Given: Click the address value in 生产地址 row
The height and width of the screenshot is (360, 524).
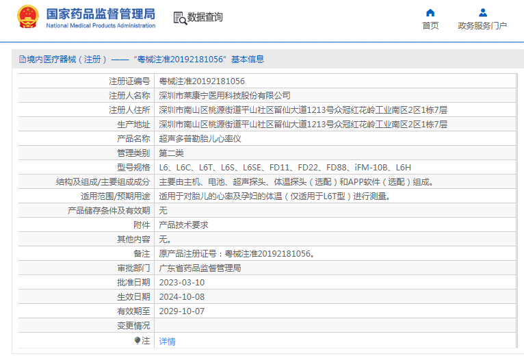Looking at the screenshot, I should pyautogui.click(x=303, y=125).
